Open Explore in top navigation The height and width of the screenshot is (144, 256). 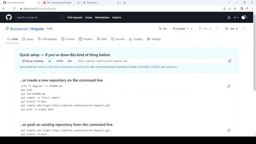coord(117,18)
